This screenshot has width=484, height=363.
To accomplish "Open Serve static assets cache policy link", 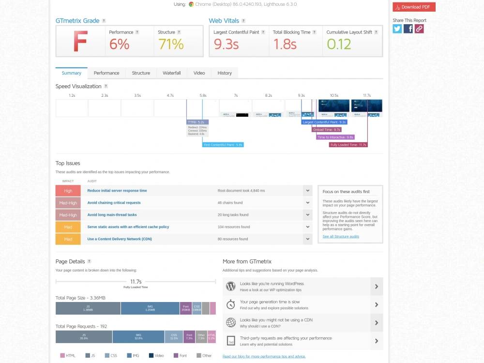I will tap(128, 227).
